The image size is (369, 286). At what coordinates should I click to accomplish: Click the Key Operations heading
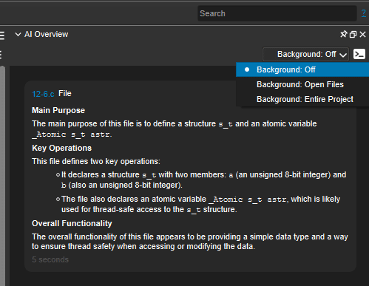click(x=61, y=148)
